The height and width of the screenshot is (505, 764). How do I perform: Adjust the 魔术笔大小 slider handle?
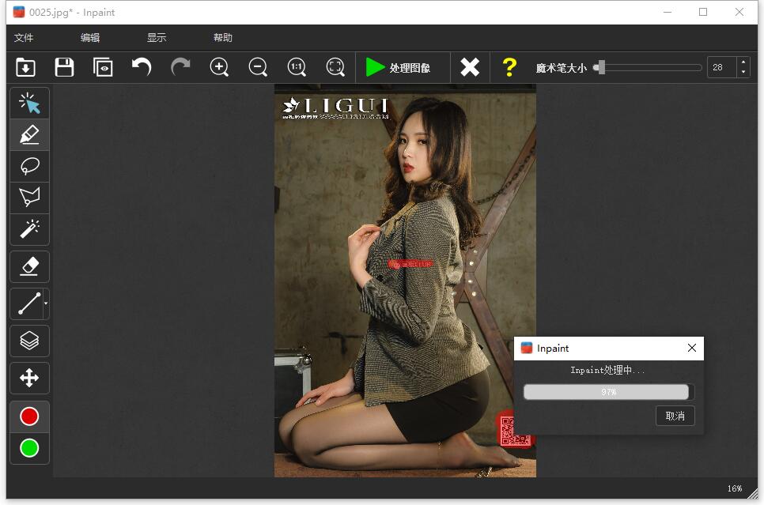(601, 67)
